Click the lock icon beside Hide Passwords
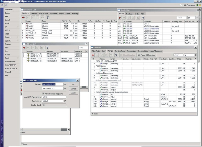The image size is (202, 147). [200, 5]
